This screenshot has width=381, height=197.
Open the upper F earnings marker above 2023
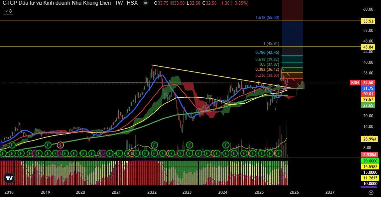pyautogui.click(x=190, y=145)
